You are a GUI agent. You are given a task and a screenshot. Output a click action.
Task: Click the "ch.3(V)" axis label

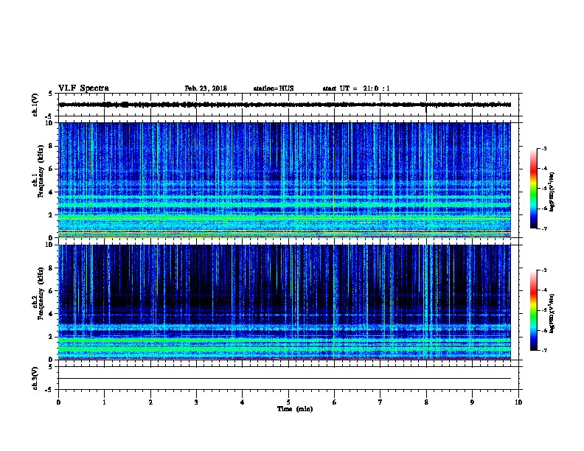point(35,378)
